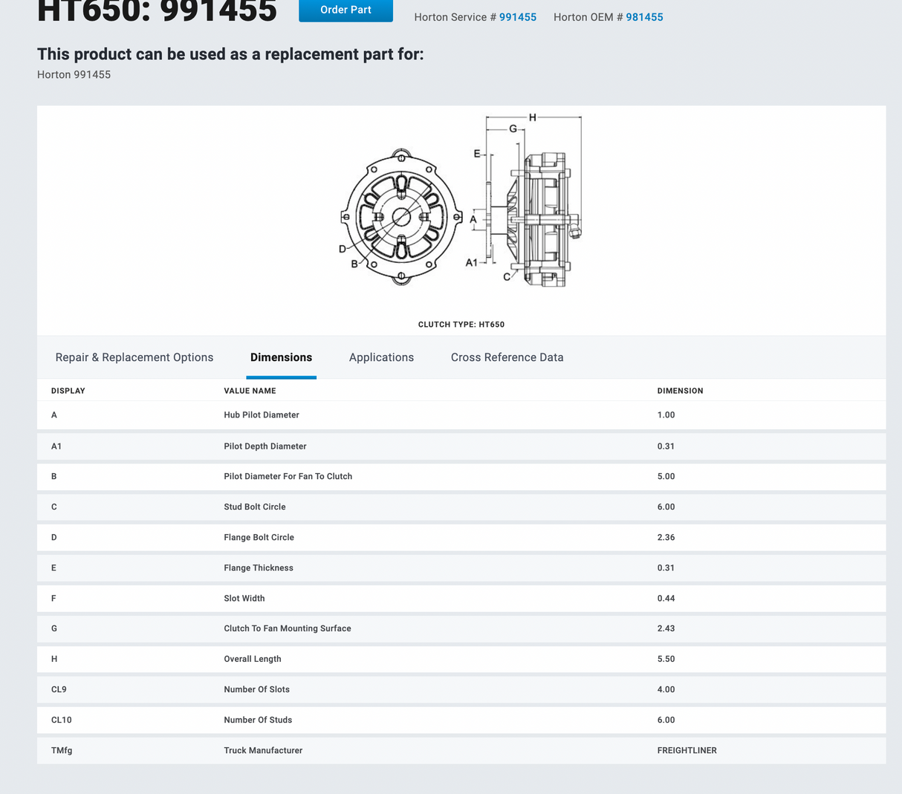Click the DISPLAY column header
902x794 pixels.
[x=68, y=391]
